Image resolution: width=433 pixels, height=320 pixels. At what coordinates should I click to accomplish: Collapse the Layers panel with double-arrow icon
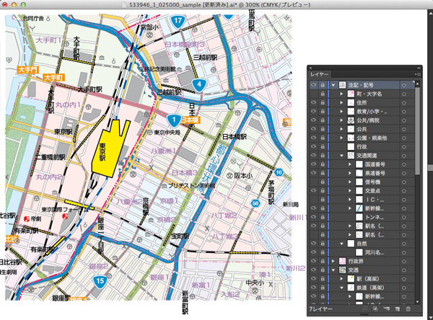click(418, 68)
